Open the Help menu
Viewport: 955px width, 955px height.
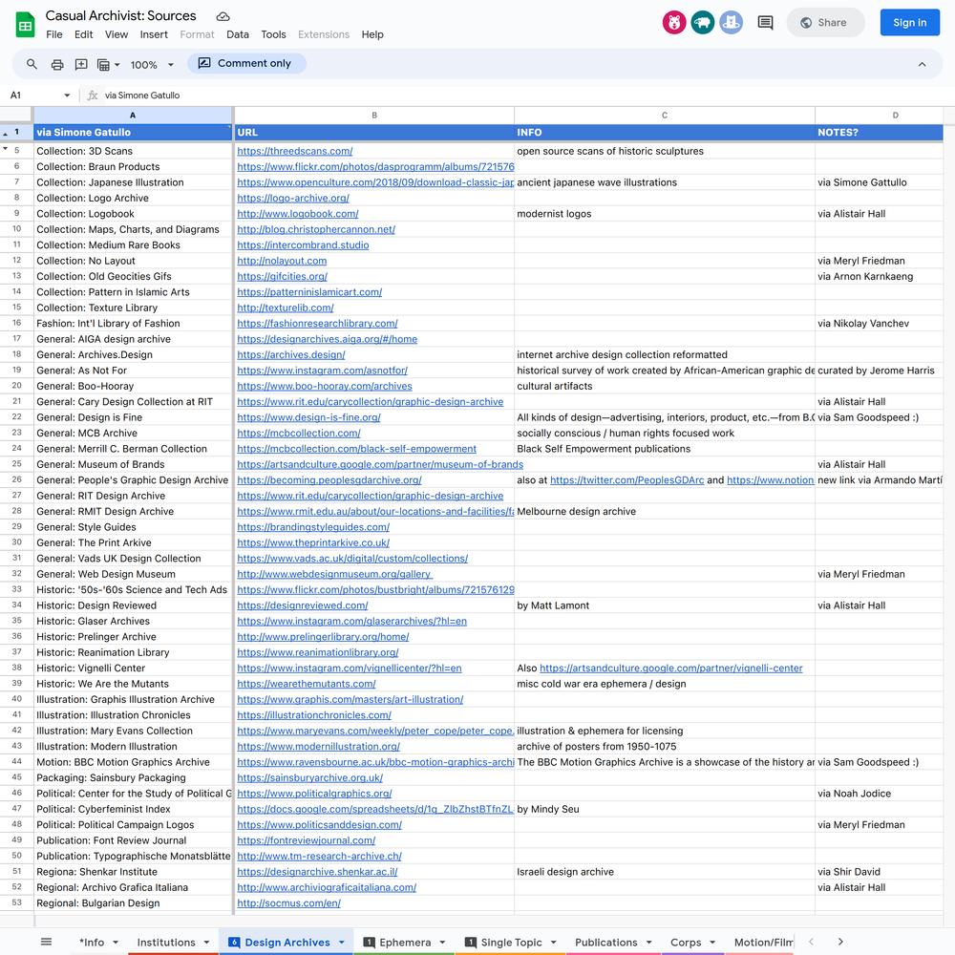pos(372,34)
